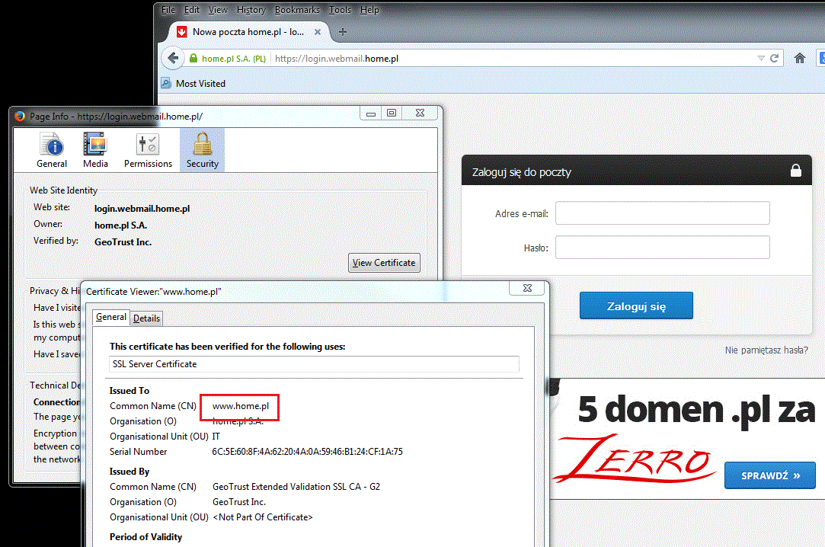Screen dimensions: 825x547
Task: Click the padlock on the Zaloguj się header
Action: pos(796,170)
